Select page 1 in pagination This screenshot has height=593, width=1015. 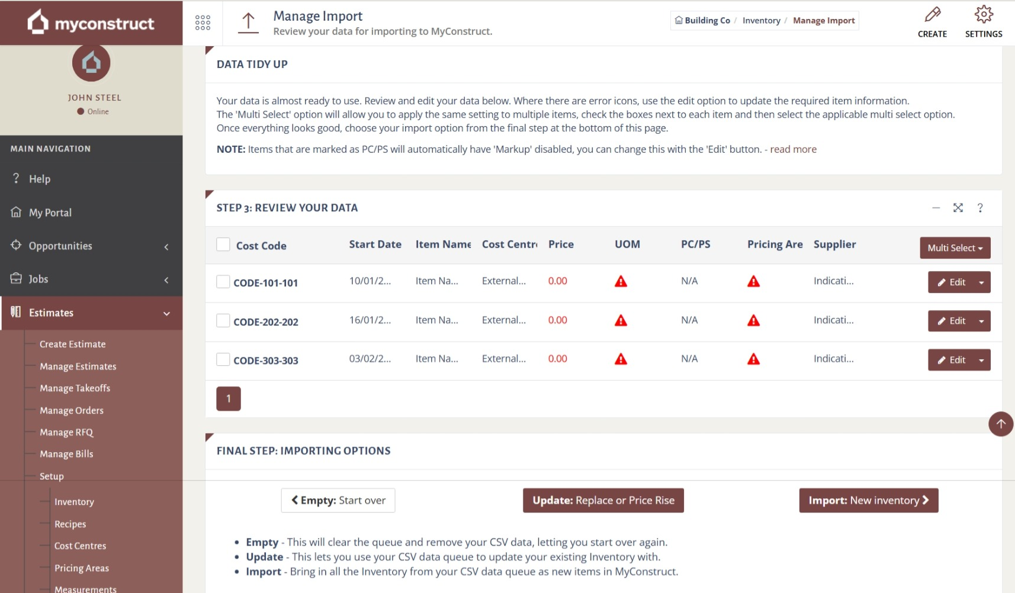(229, 399)
